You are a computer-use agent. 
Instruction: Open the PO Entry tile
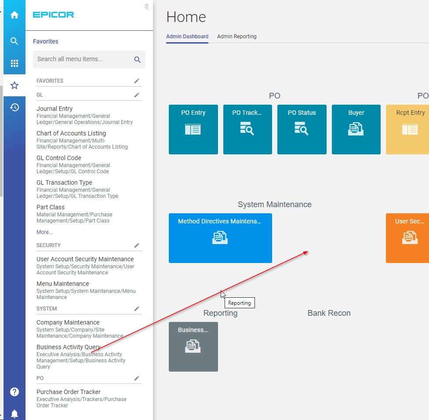tap(193, 129)
